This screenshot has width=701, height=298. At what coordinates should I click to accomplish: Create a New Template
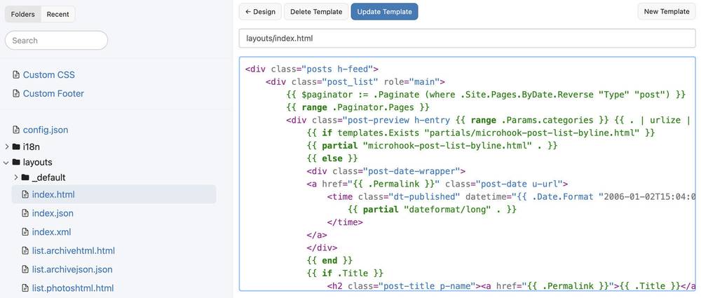click(667, 12)
